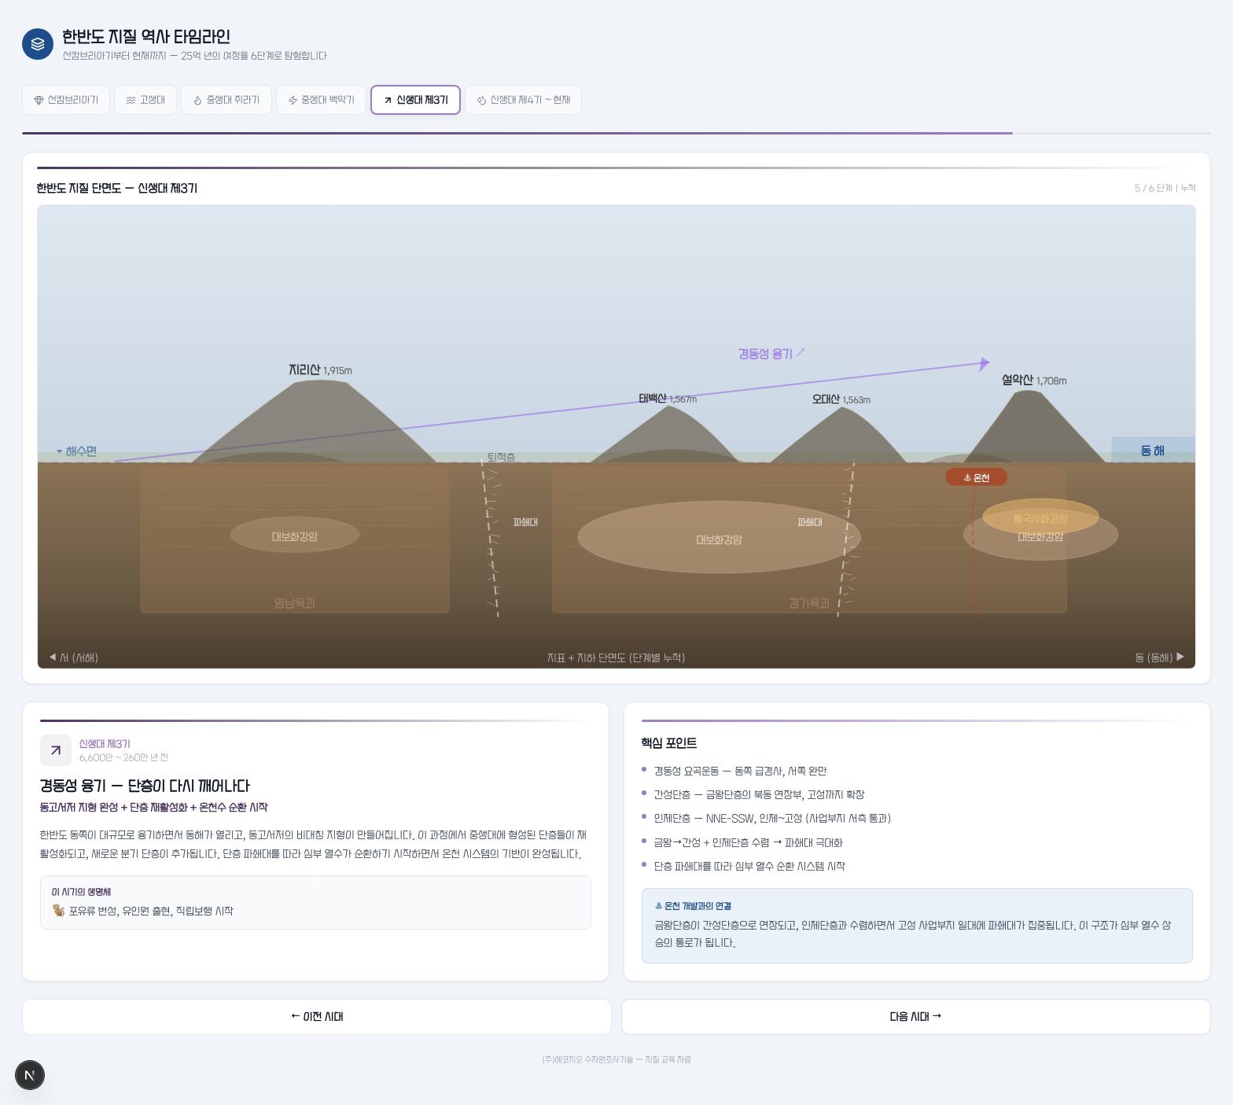Click the 동고서저 지형 완성 subtitle line
The width and height of the screenshot is (1233, 1105).
click(154, 808)
